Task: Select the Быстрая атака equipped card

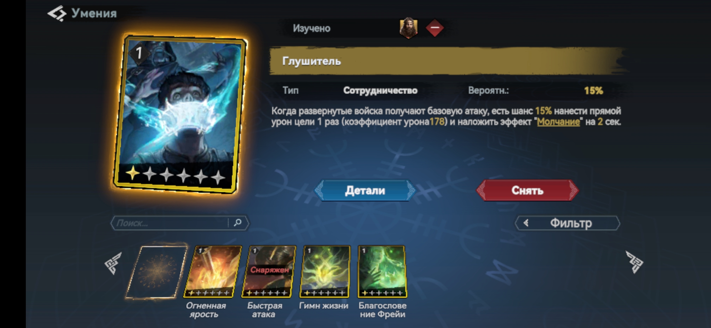Action: point(269,272)
